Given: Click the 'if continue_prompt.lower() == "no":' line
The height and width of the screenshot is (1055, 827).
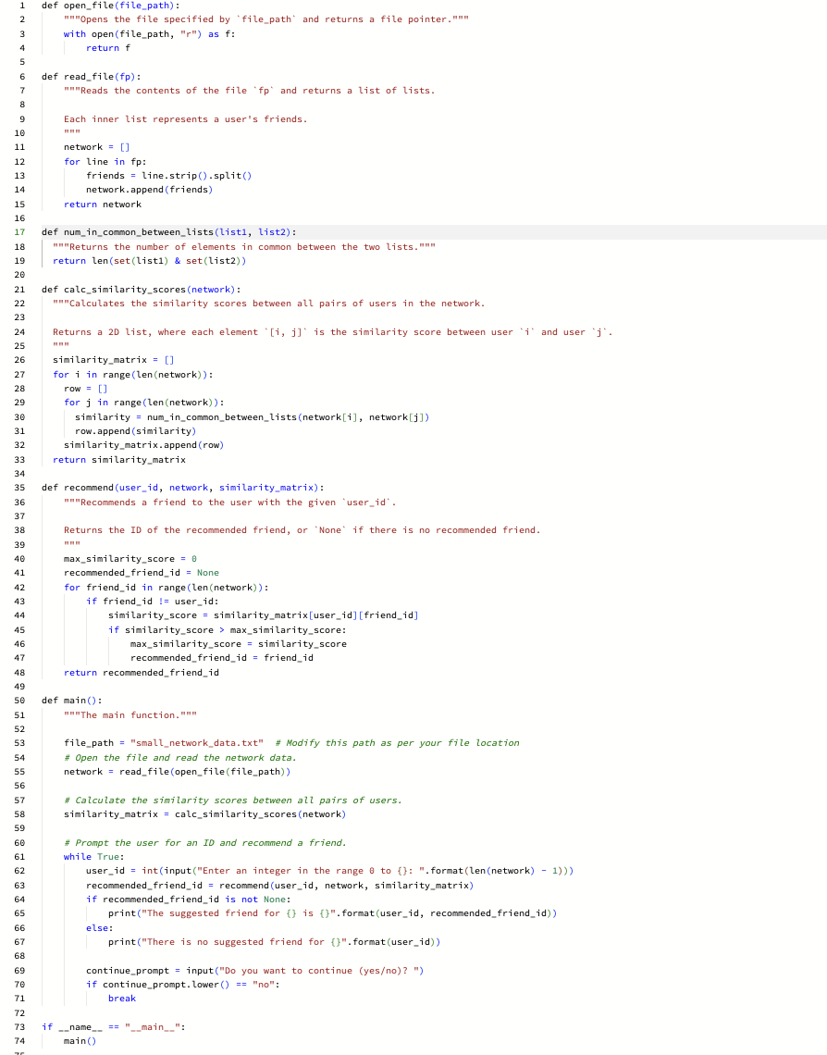Looking at the screenshot, I should tap(183, 985).
